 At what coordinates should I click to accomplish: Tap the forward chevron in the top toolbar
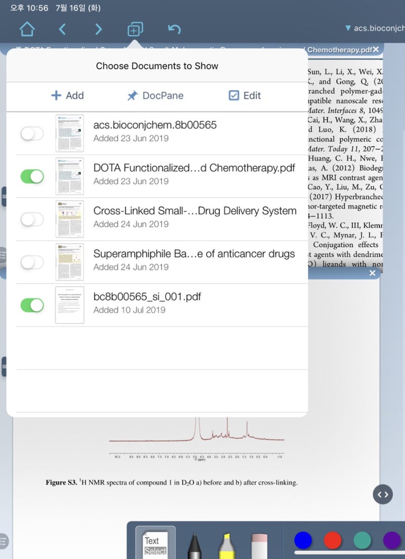click(x=98, y=29)
